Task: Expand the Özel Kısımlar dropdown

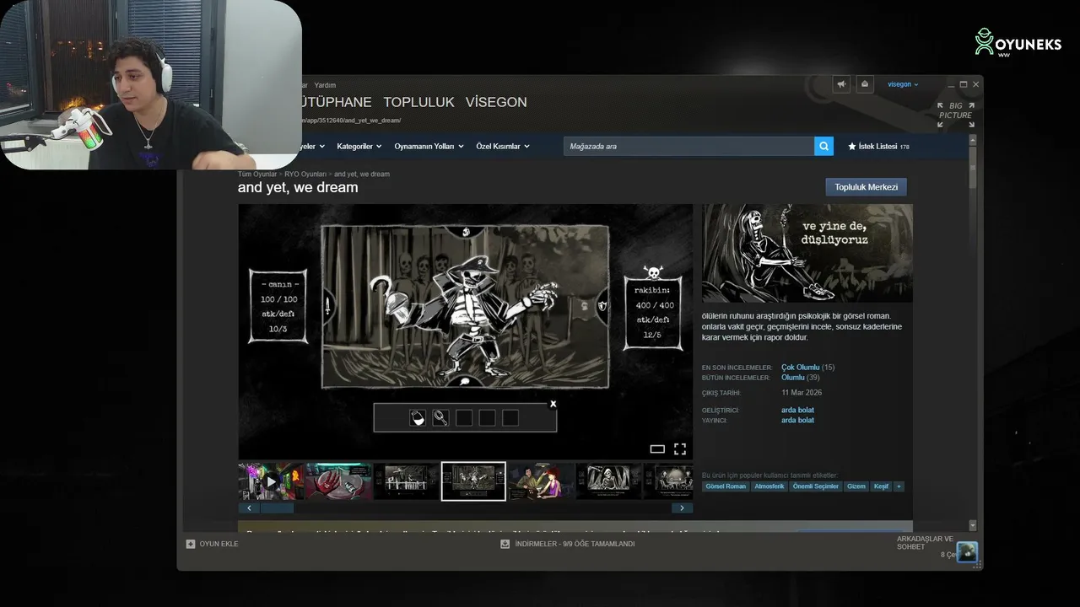Action: [x=503, y=147]
